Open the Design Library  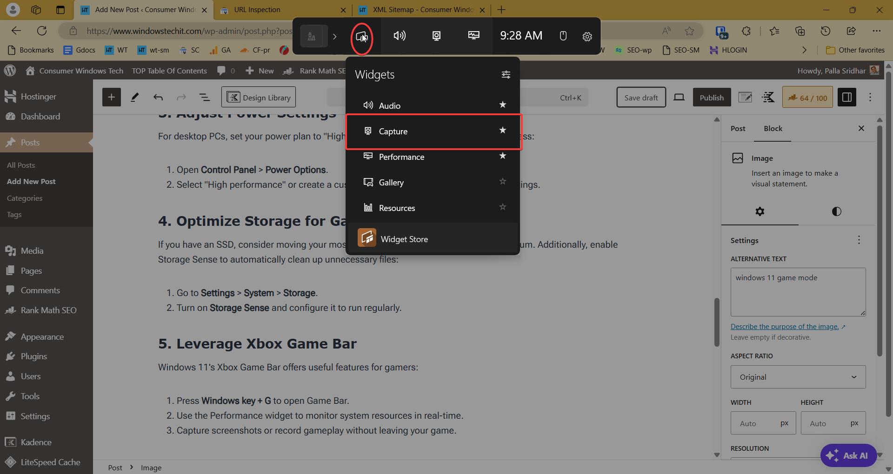click(259, 97)
